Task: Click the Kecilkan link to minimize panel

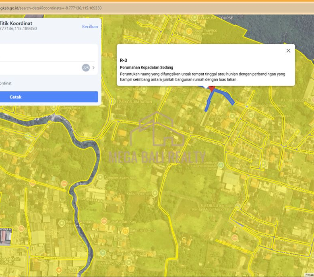Action: (90, 27)
